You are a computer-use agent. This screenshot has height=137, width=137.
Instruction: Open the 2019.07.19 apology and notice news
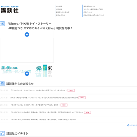(43, 119)
